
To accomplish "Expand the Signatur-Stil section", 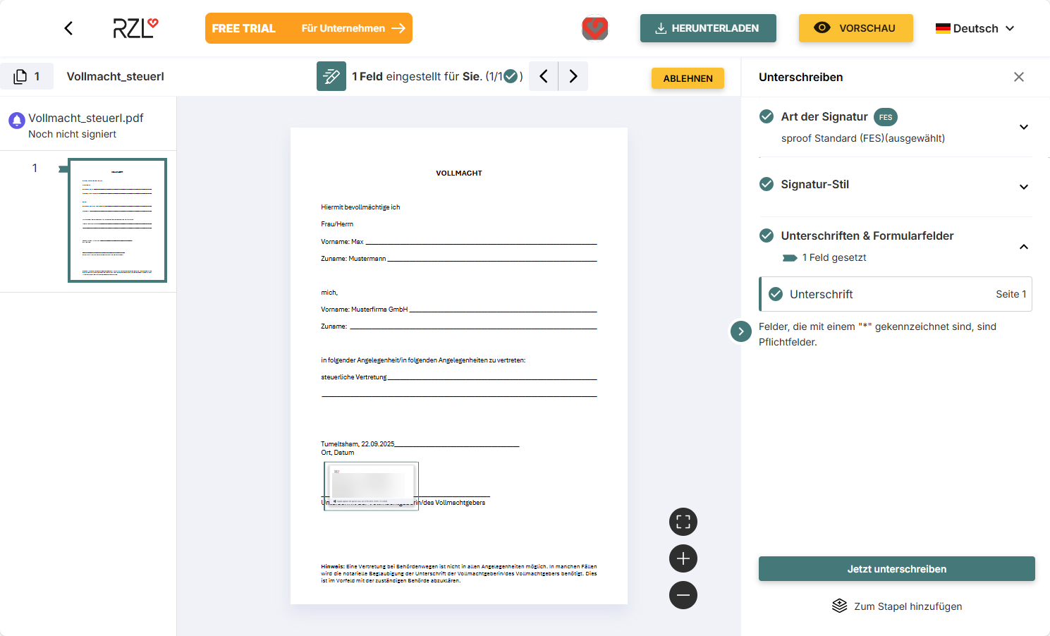I will pyautogui.click(x=1023, y=187).
